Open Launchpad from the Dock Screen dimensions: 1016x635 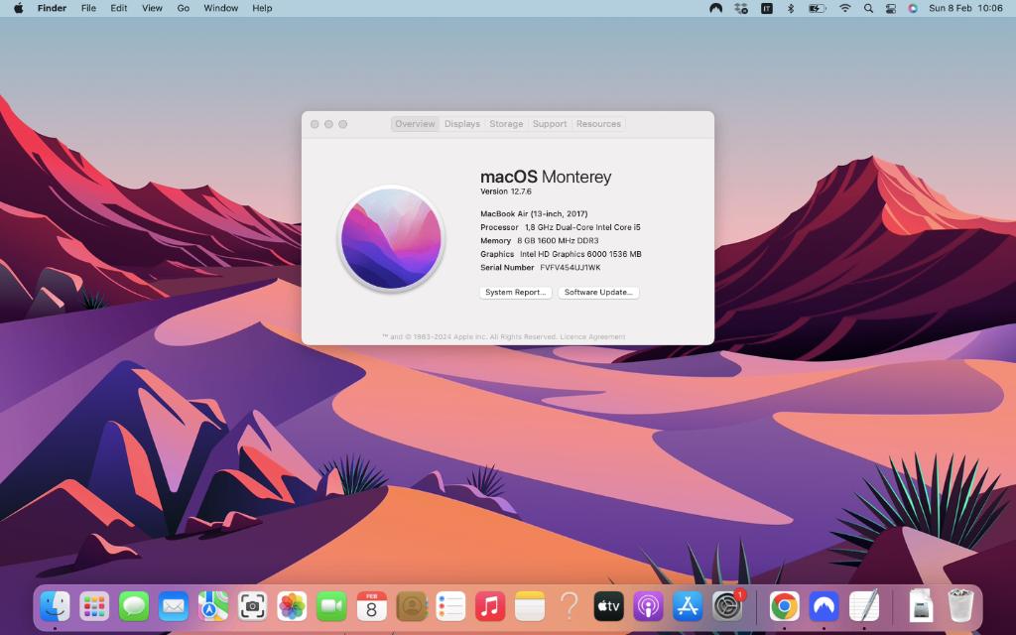95,605
